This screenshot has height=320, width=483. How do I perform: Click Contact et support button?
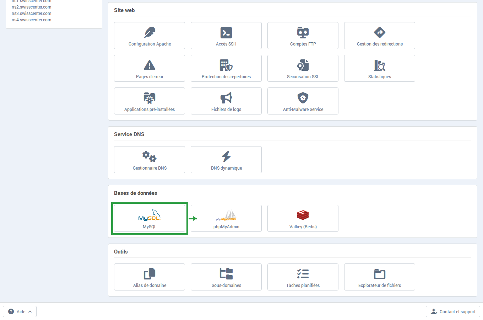pos(453,311)
